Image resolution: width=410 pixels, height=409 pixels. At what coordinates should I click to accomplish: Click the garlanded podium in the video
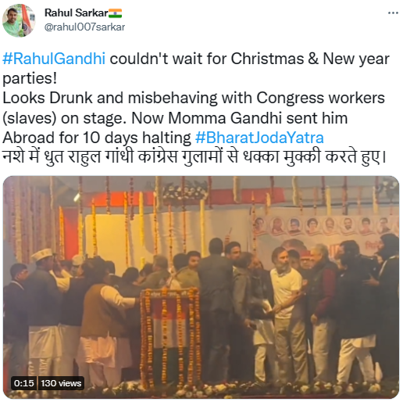170,338
